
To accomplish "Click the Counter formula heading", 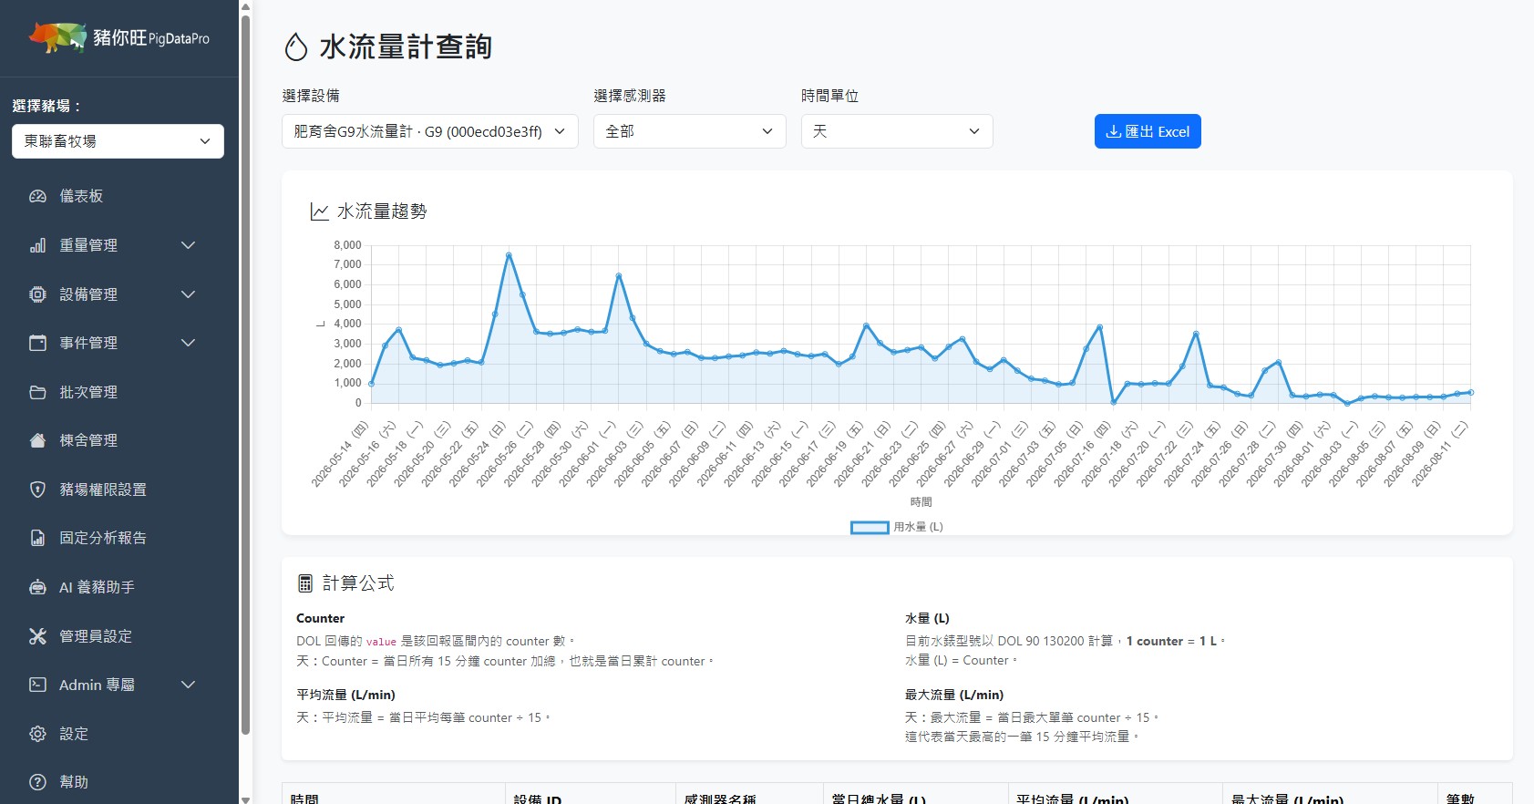I will 321,618.
